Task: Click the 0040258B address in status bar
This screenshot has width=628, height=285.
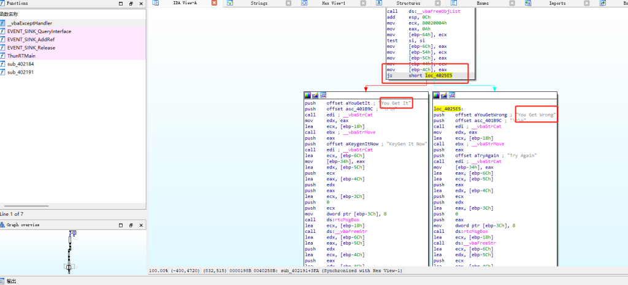Action: (265, 271)
